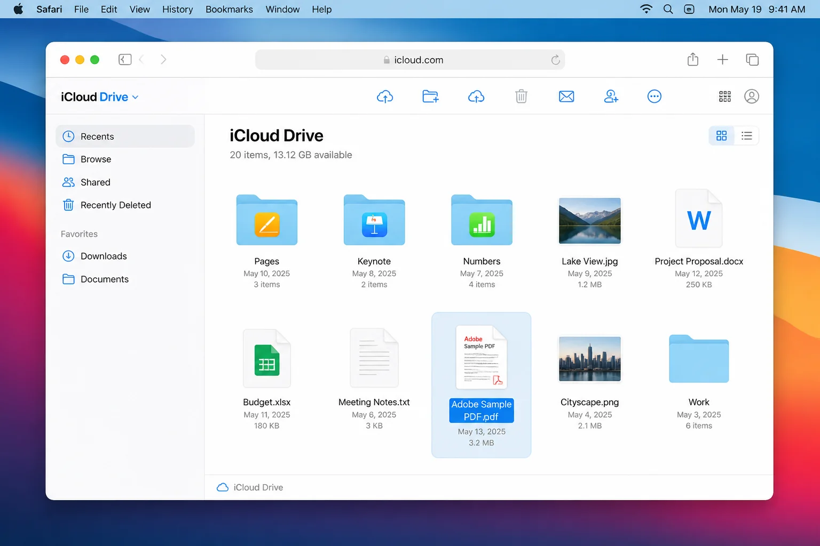The height and width of the screenshot is (546, 820).
Task: Email the selected file via envelope icon
Action: (x=566, y=97)
